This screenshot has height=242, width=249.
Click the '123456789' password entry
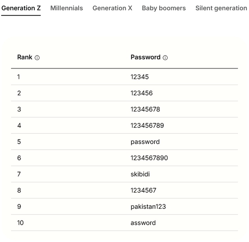pos(147,125)
